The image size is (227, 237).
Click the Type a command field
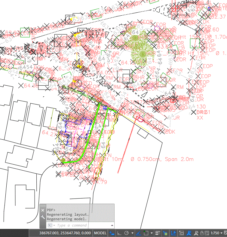click(72, 225)
